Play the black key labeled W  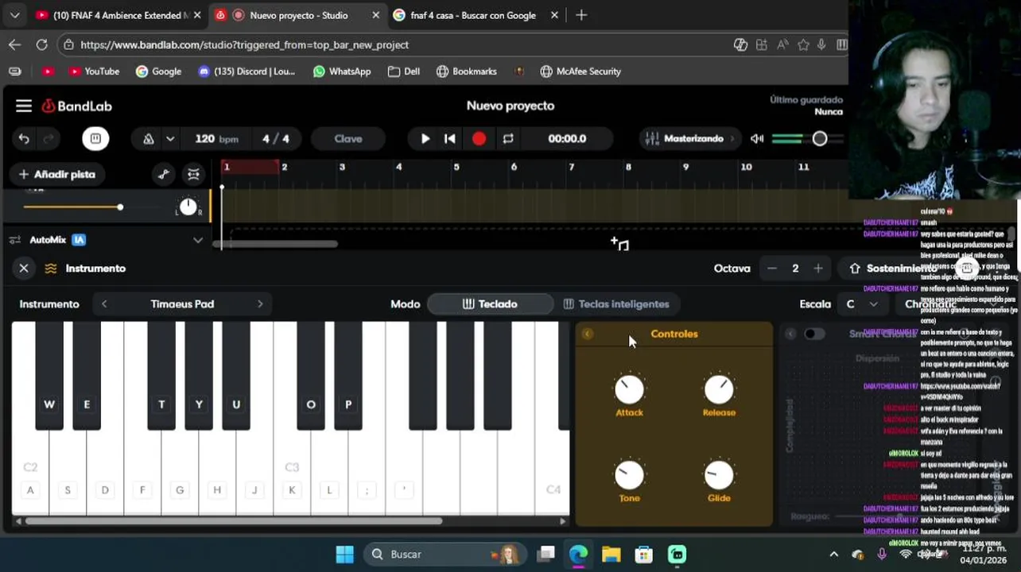[49, 376]
